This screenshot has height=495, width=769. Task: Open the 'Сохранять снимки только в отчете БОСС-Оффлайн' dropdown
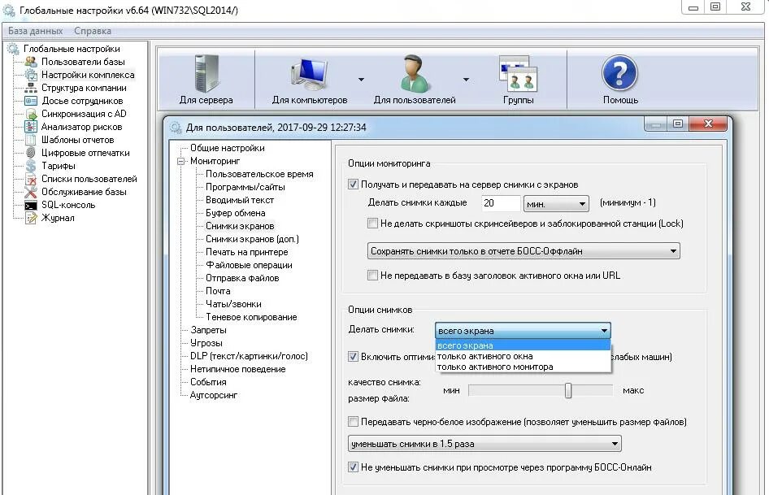coord(524,250)
